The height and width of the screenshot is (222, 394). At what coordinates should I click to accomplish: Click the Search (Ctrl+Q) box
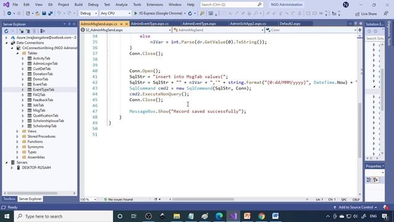pyautogui.click(x=231, y=4)
